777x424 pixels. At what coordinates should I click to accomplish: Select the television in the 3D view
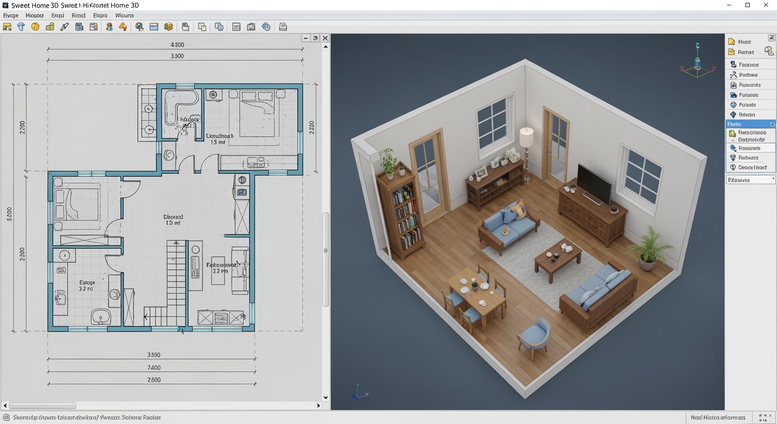(594, 184)
